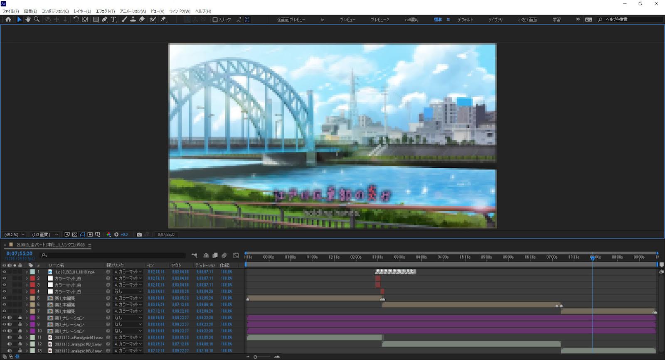Hide layer 7 video eye toggle
The height and width of the screenshot is (360, 665).
(x=5, y=311)
